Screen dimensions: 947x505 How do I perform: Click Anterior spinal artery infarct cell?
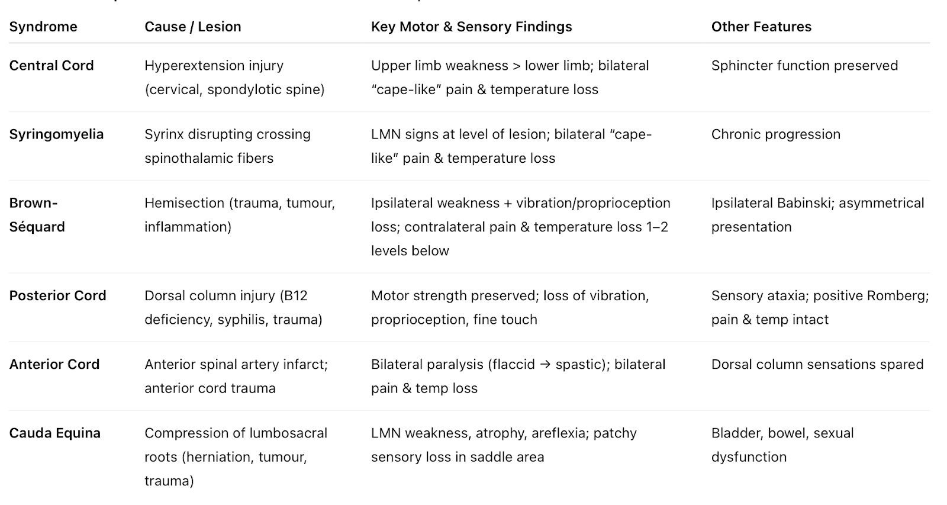tap(236, 376)
